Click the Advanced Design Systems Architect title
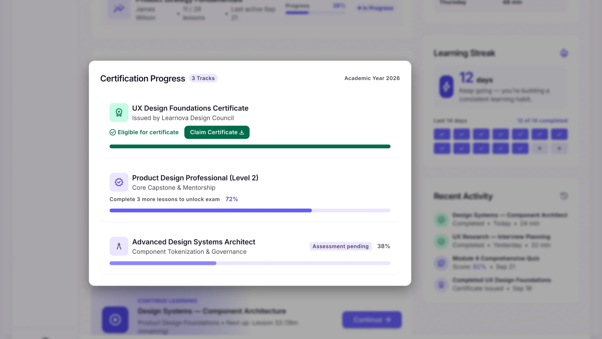The height and width of the screenshot is (339, 602). (x=193, y=242)
